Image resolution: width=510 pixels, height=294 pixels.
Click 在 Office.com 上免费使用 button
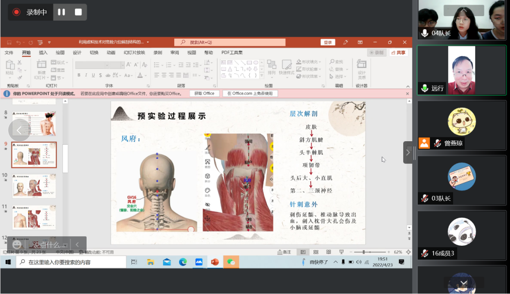[x=250, y=93]
